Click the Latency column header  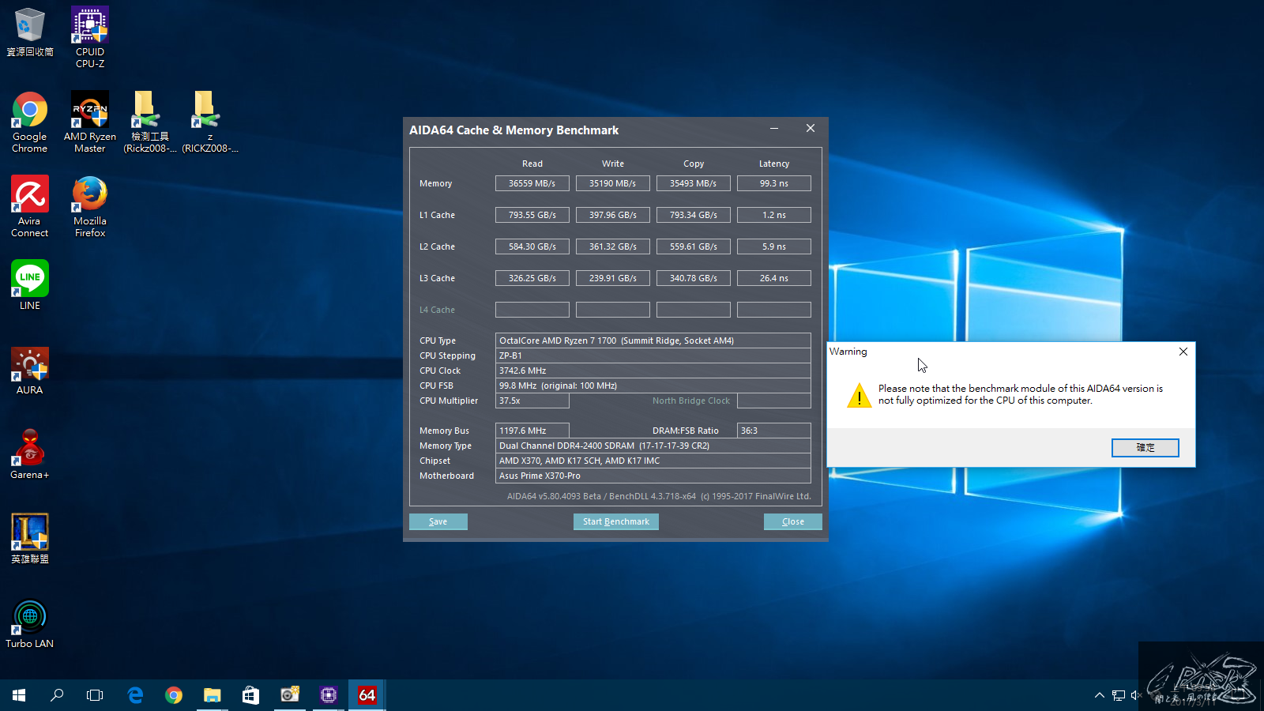(774, 164)
